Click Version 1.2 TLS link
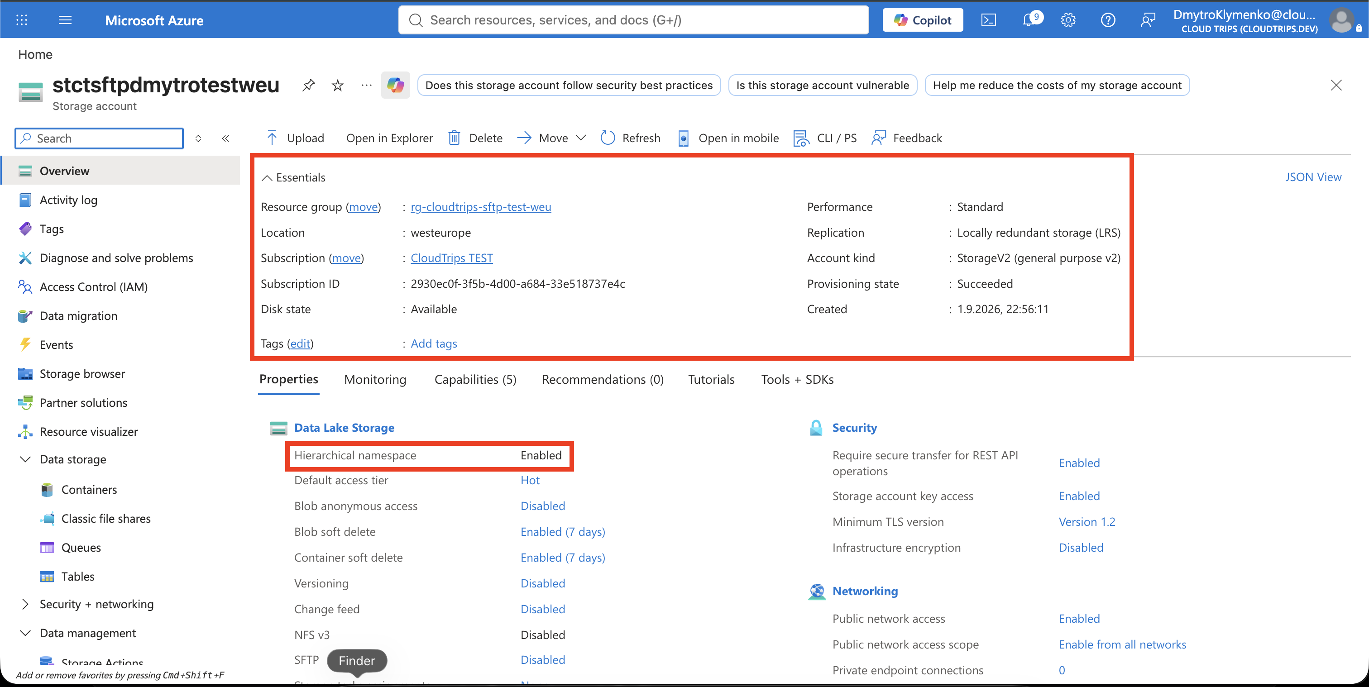1369x687 pixels. point(1087,522)
